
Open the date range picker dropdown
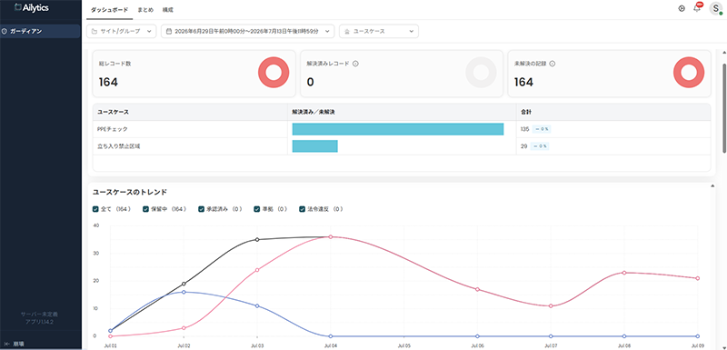[247, 31]
